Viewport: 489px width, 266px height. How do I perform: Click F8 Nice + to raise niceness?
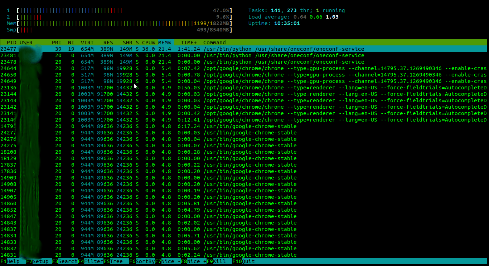click(x=194, y=261)
